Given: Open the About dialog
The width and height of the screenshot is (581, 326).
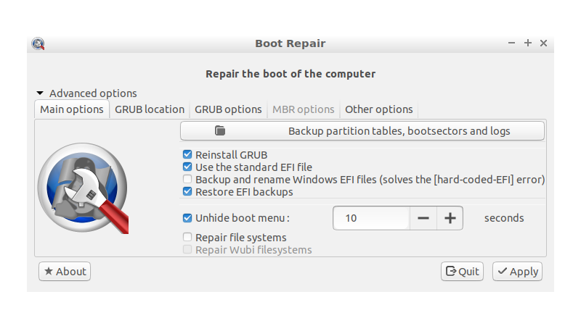Looking at the screenshot, I should pyautogui.click(x=65, y=272).
